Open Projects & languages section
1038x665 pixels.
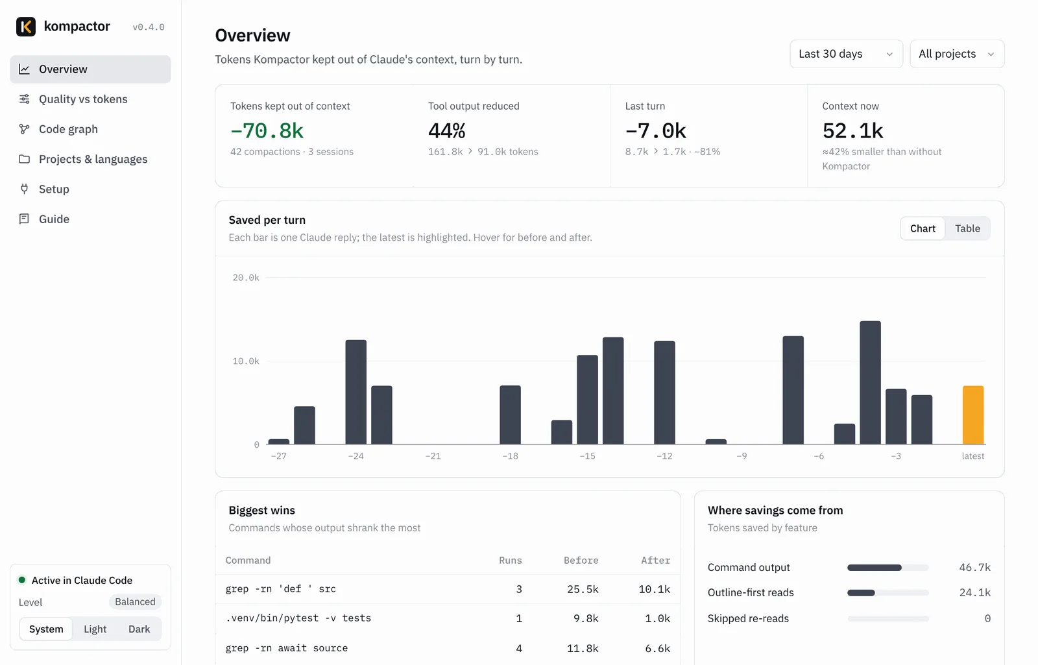tap(90, 159)
